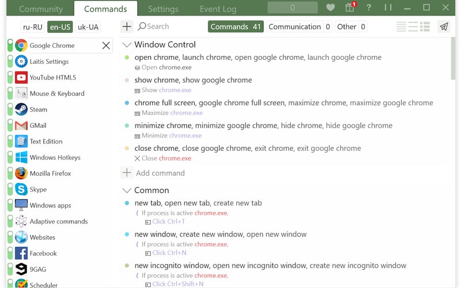Click the Search input field

pos(158,26)
